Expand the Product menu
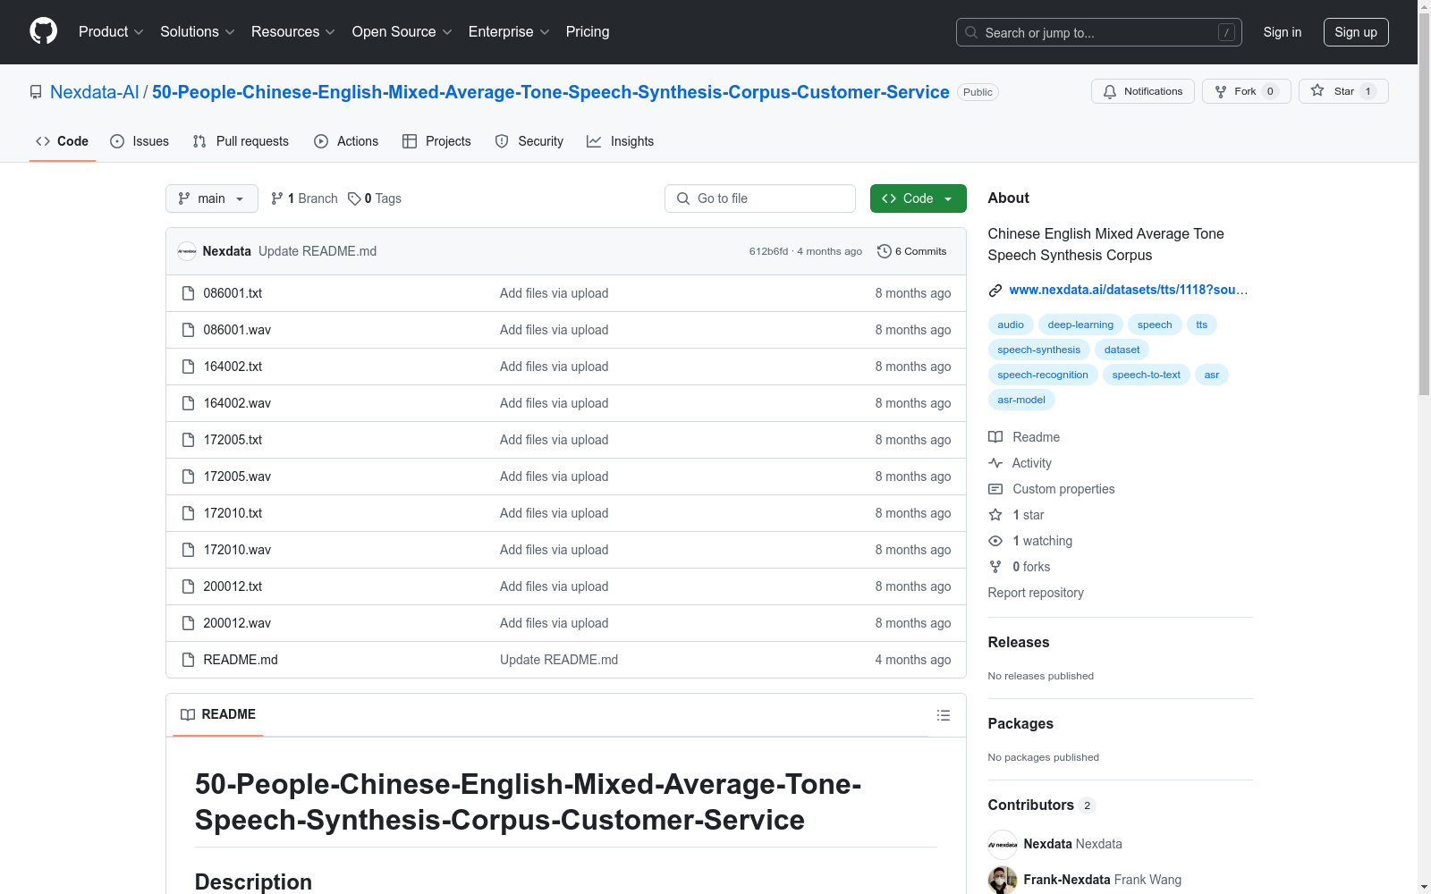Viewport: 1431px width, 894px height. tap(111, 32)
